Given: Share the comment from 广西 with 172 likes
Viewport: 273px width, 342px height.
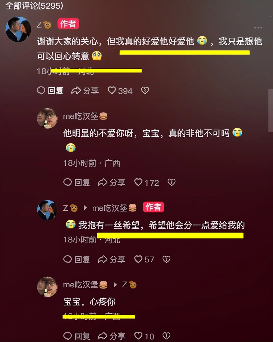Looking at the screenshot, I should click(x=111, y=182).
